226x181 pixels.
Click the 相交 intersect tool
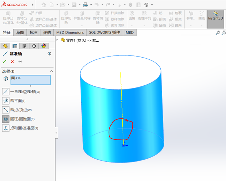(175, 19)
